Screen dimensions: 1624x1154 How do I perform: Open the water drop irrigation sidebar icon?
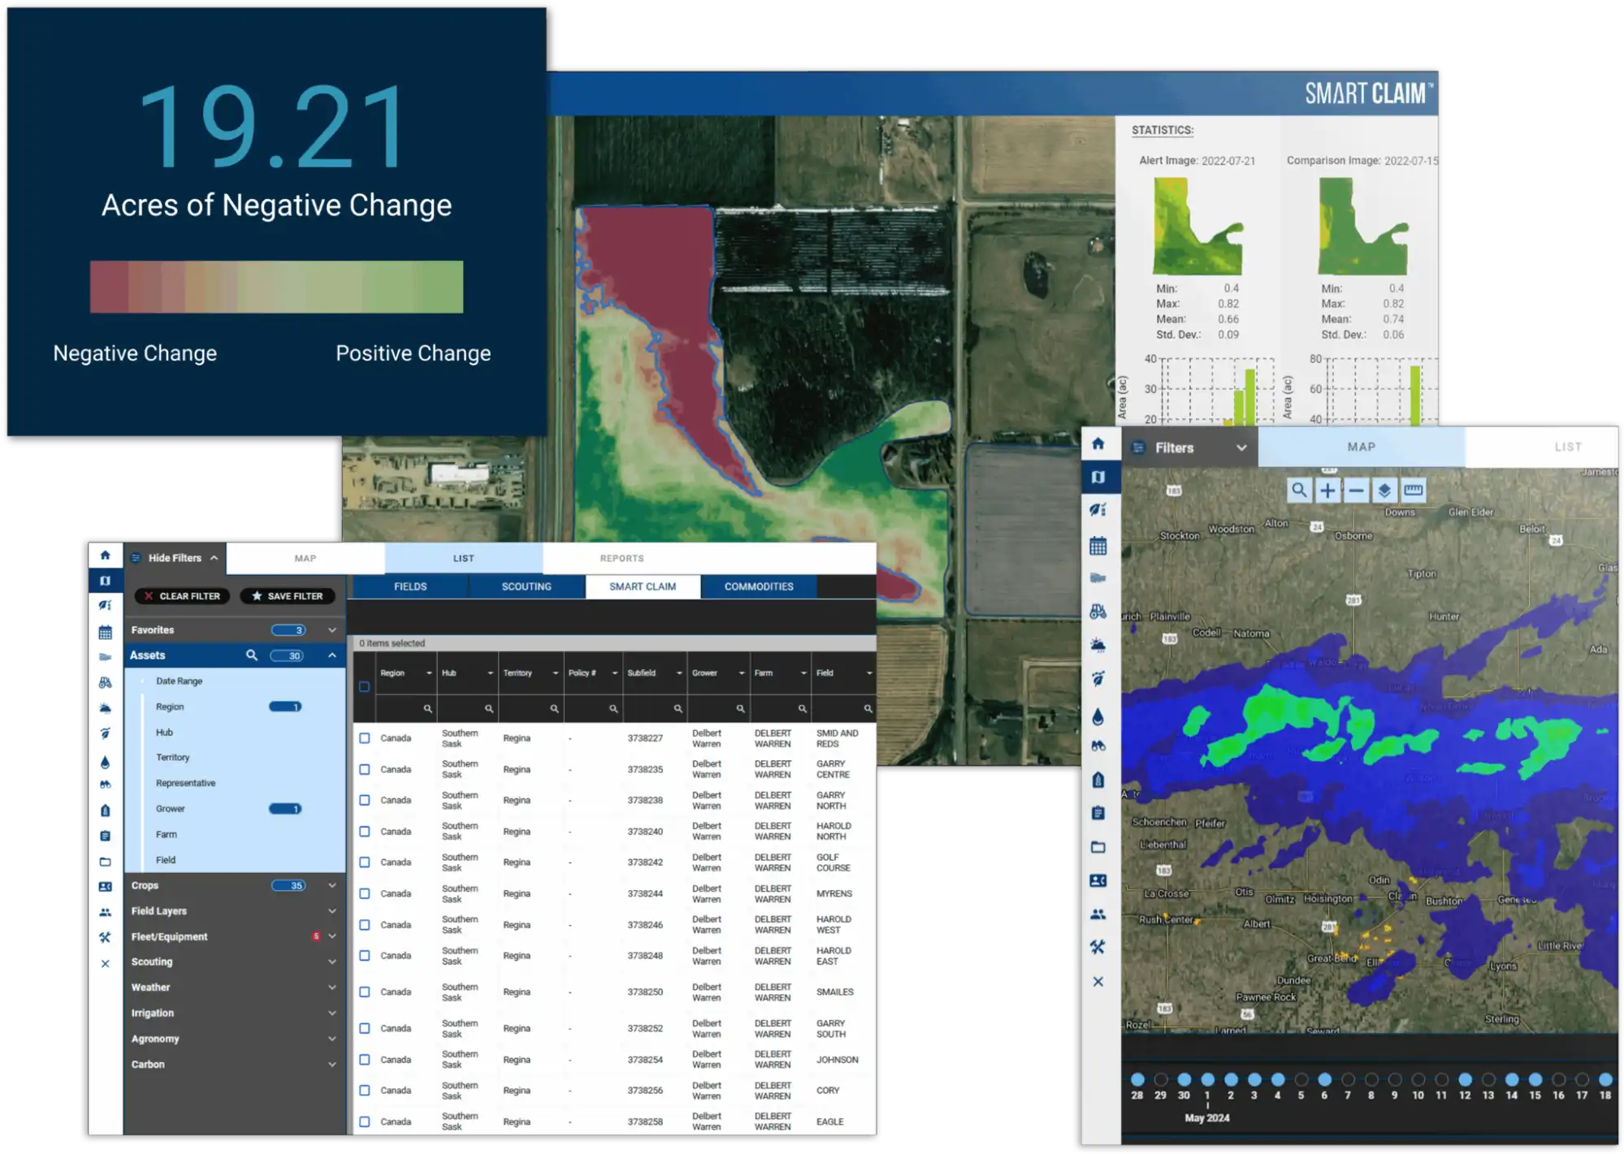click(x=1098, y=716)
